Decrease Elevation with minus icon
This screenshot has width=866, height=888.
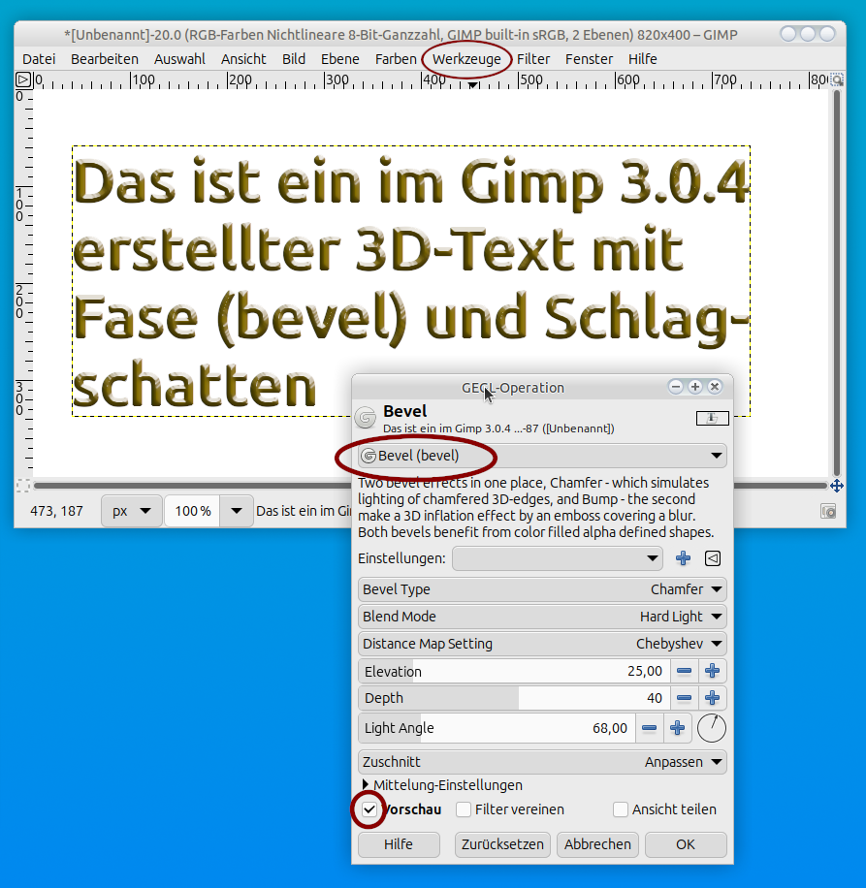[685, 671]
